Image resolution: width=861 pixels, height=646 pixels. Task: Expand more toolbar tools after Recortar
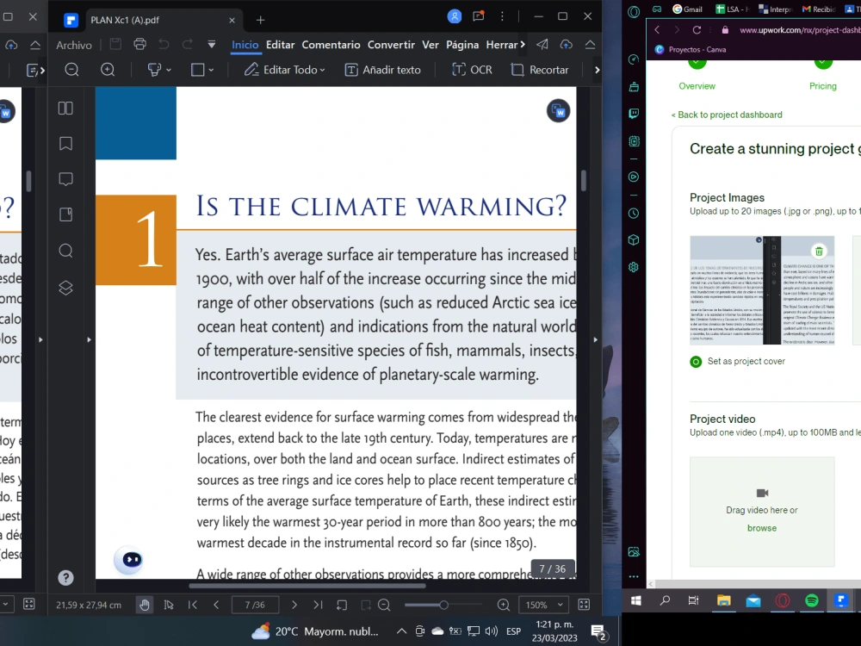(597, 71)
